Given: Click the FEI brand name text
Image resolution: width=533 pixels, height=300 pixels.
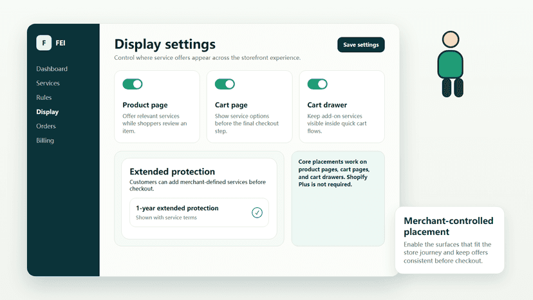Looking at the screenshot, I should (x=61, y=43).
